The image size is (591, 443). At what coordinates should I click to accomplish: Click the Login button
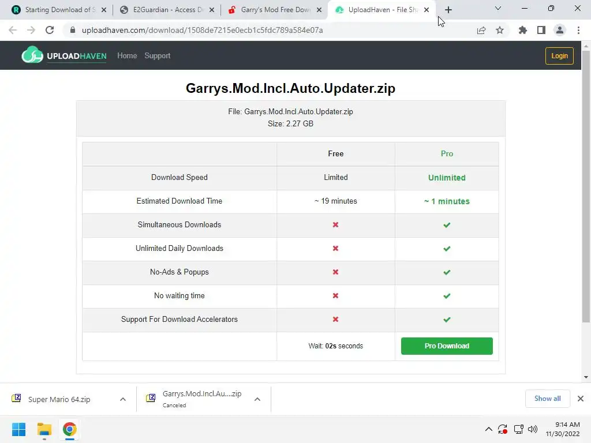point(559,56)
